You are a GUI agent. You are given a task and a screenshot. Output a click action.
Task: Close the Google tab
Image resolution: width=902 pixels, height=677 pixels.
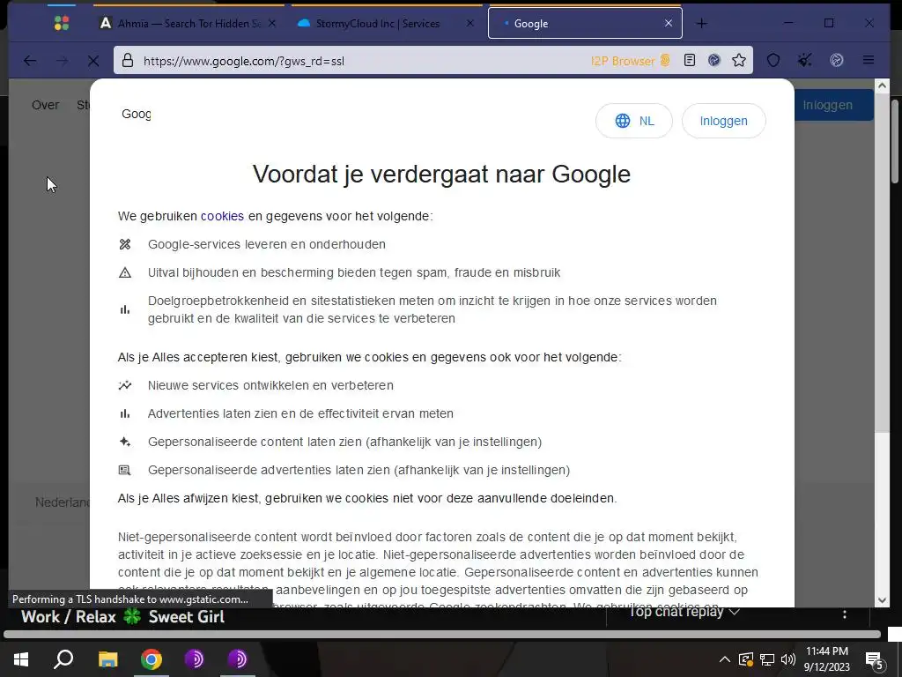point(669,24)
